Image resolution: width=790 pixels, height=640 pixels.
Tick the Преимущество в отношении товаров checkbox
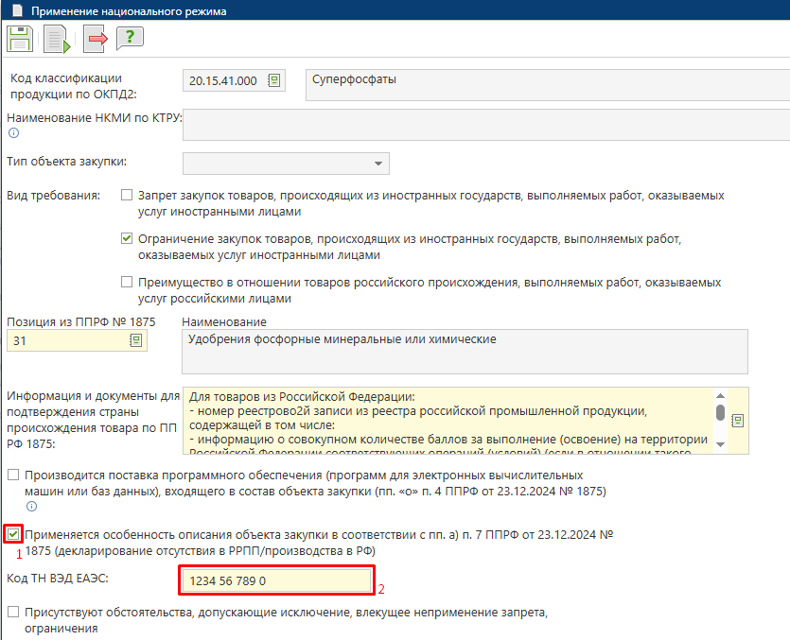pos(127,282)
